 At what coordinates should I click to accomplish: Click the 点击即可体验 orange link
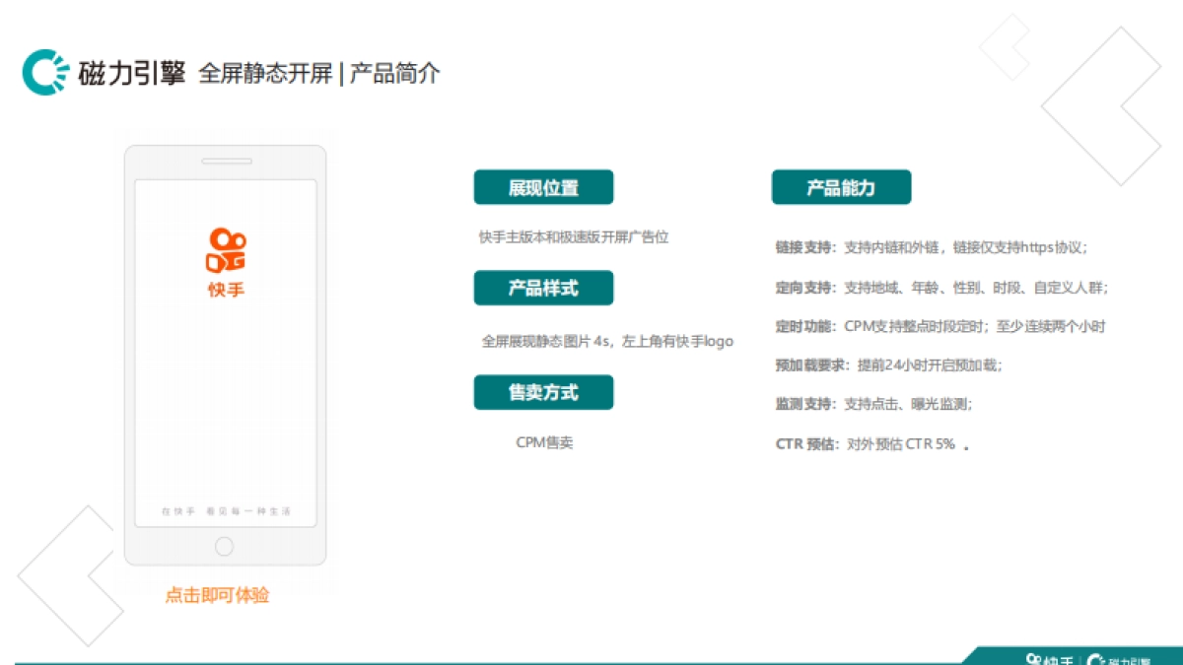[x=219, y=595]
